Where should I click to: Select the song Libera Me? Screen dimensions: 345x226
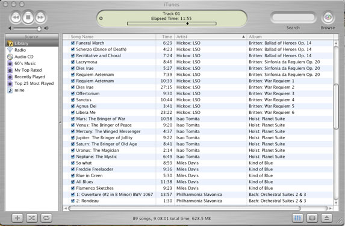(x=198, y=112)
